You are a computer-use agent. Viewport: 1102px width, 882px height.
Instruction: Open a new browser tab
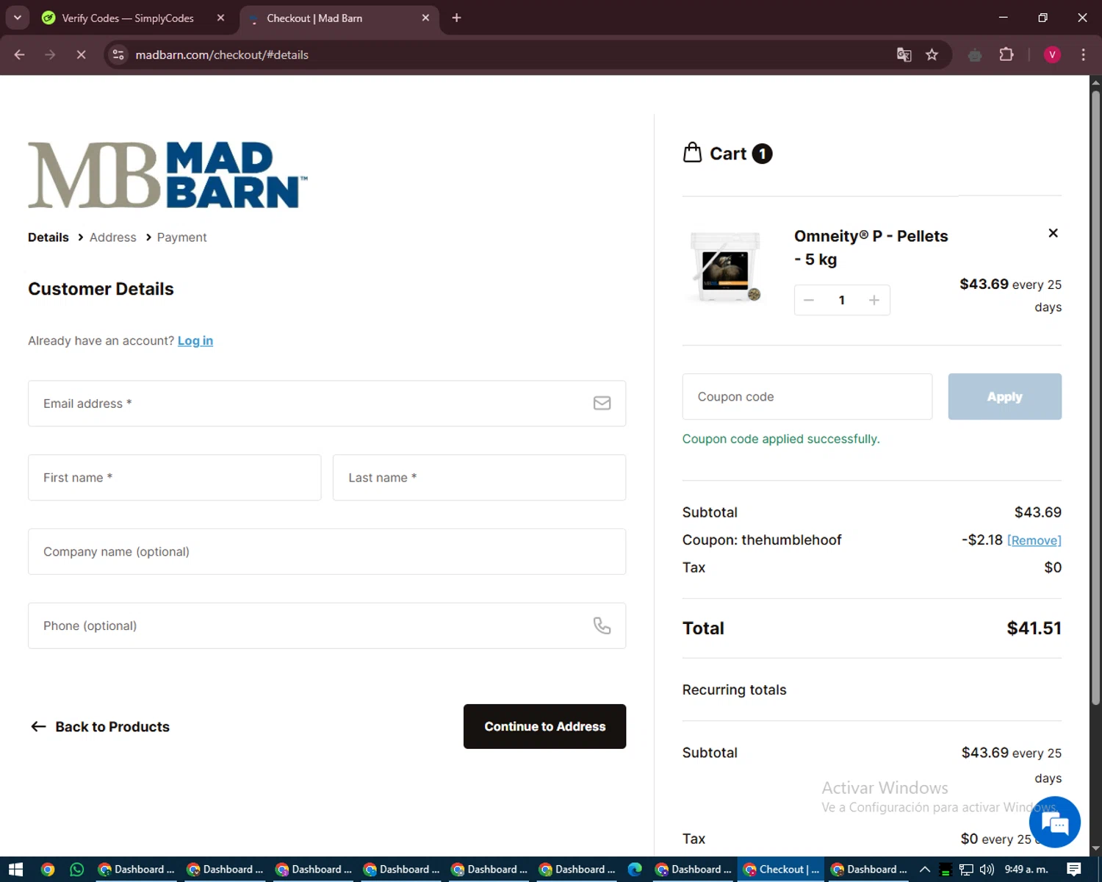(x=456, y=18)
